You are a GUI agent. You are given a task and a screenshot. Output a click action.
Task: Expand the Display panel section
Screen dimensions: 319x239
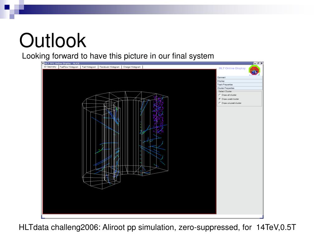(x=240, y=81)
